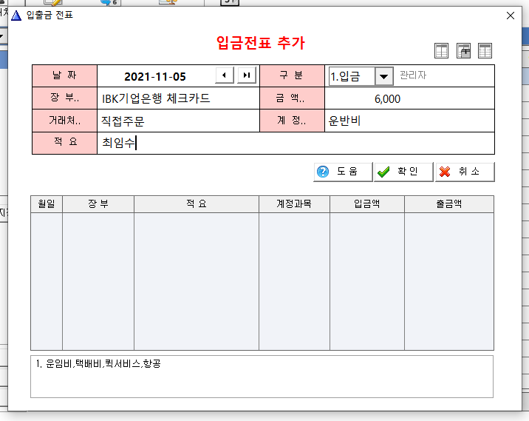Screen dimensions: 529x421
Task: Click the 적요 field with 최임수
Action: point(296,143)
